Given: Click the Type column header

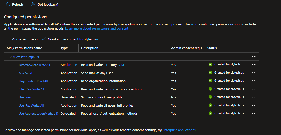Looking at the screenshot, I should pos(64,48).
